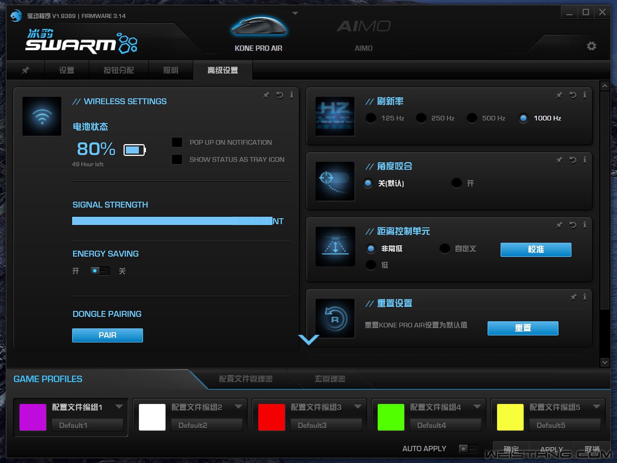Open the 照明 lighting tab

click(170, 70)
